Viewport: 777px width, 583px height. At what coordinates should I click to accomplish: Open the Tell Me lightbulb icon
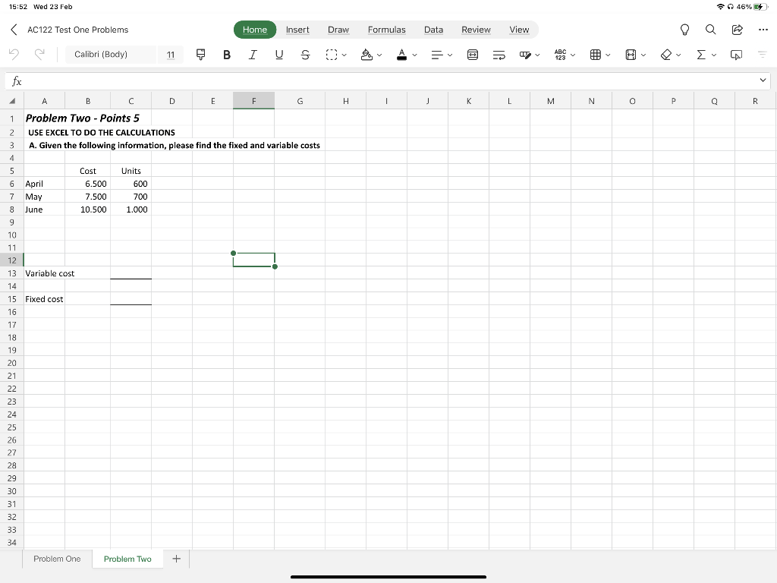click(x=685, y=30)
